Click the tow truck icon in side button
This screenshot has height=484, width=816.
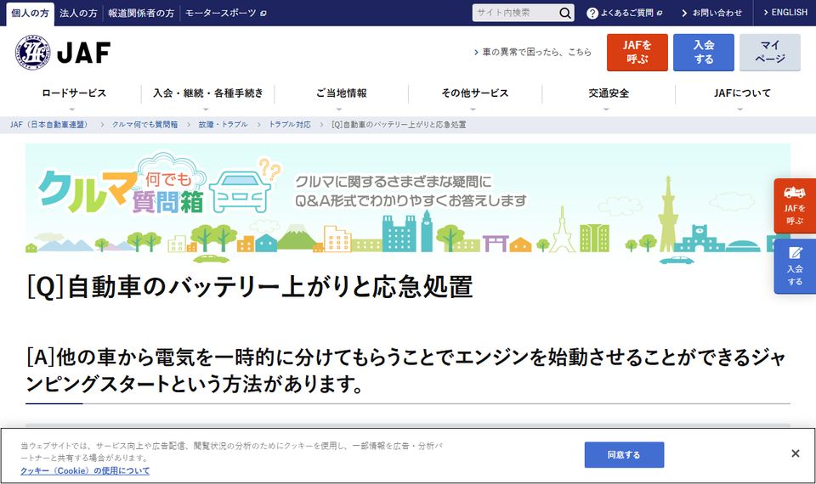(795, 193)
